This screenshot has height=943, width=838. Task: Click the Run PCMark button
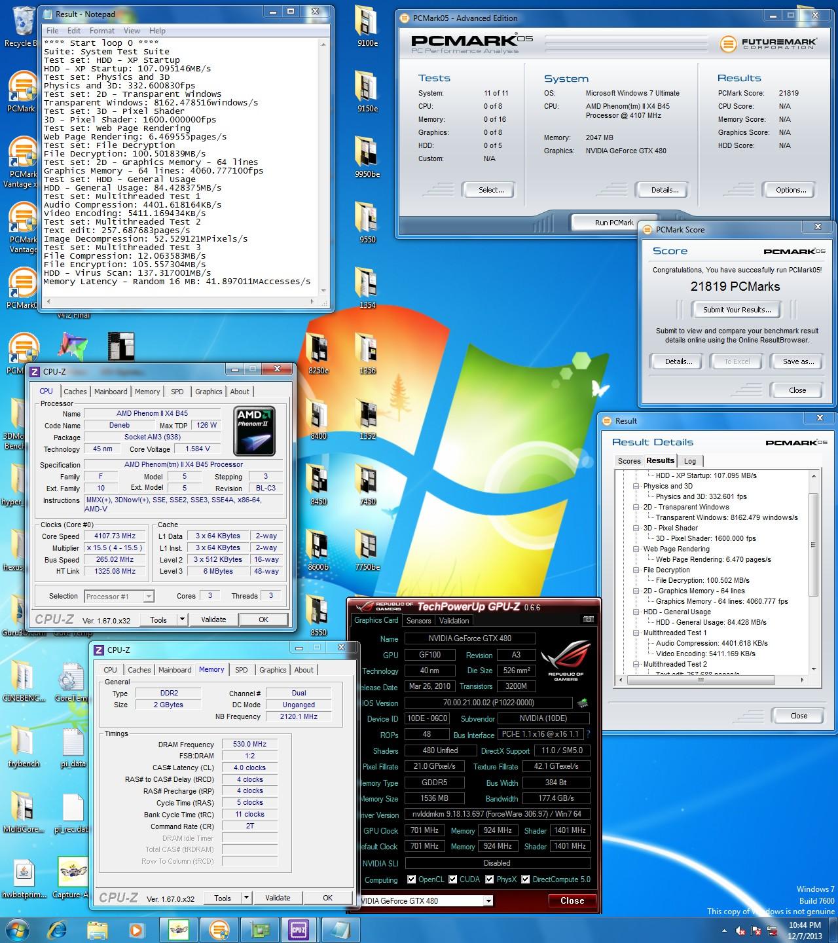tap(614, 223)
